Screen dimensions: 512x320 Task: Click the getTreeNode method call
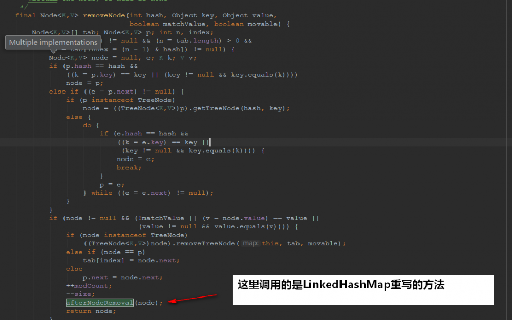point(216,108)
